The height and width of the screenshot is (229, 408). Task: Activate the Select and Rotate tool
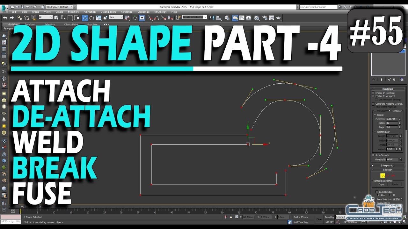(91, 18)
